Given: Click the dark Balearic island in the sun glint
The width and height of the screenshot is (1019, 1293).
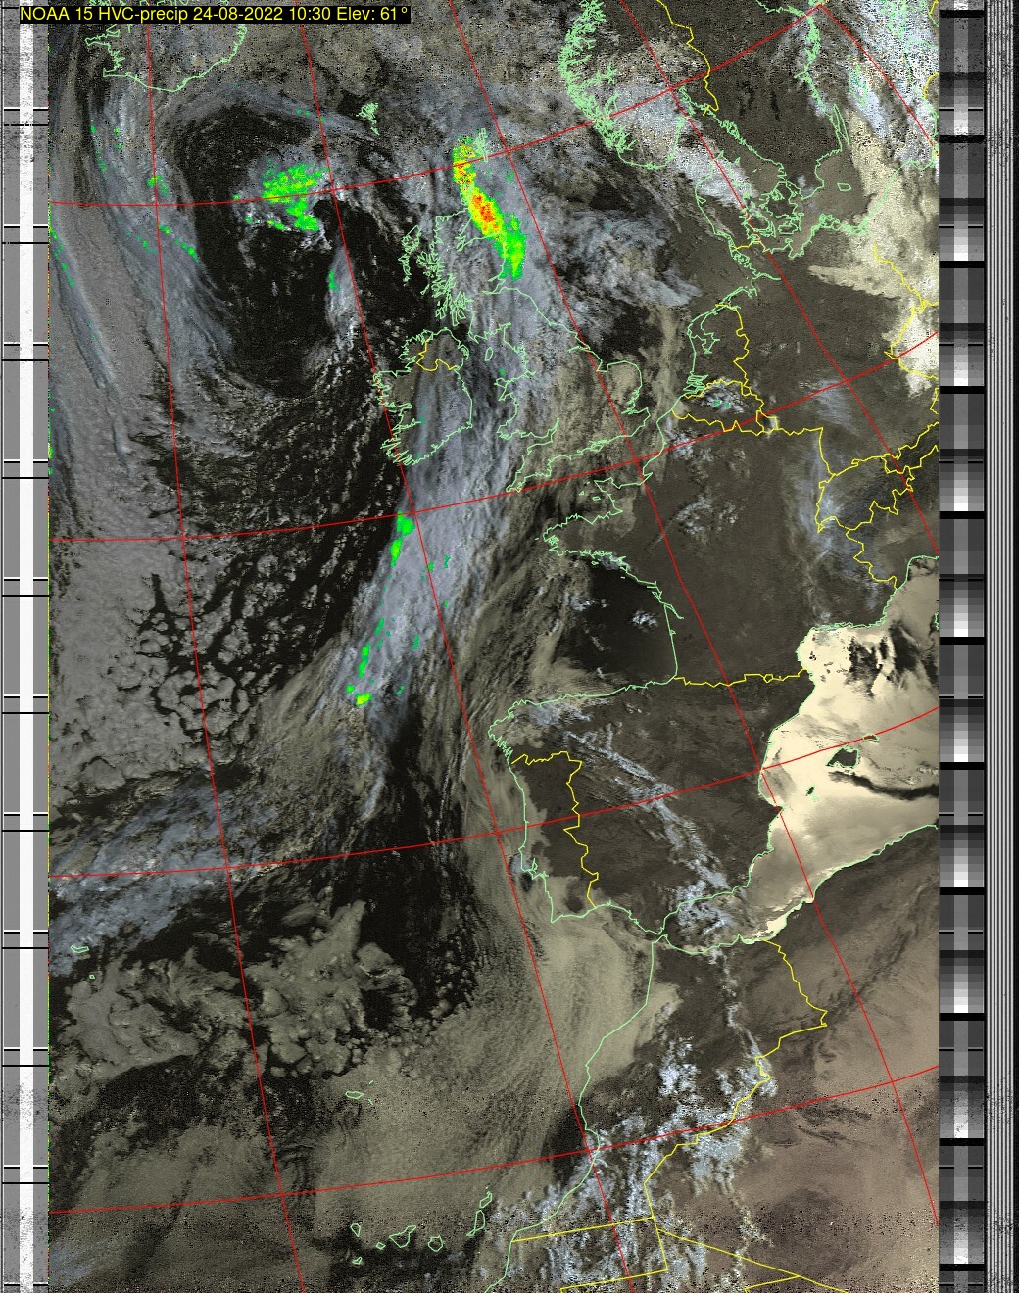Looking at the screenshot, I should [840, 757].
